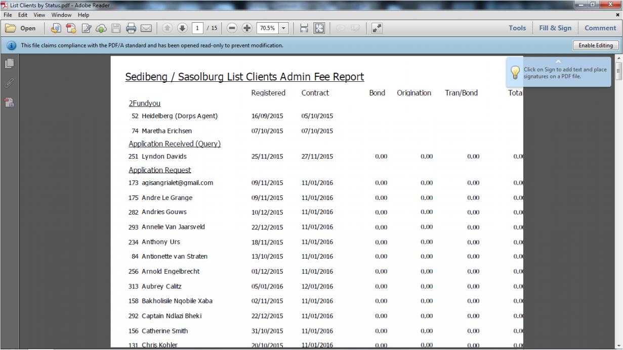
Task: Click the fit width scrolling icon
Action: click(304, 28)
